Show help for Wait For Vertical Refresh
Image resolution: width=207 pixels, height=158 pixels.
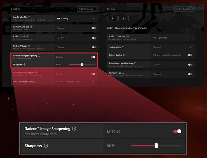[x=37, y=82]
